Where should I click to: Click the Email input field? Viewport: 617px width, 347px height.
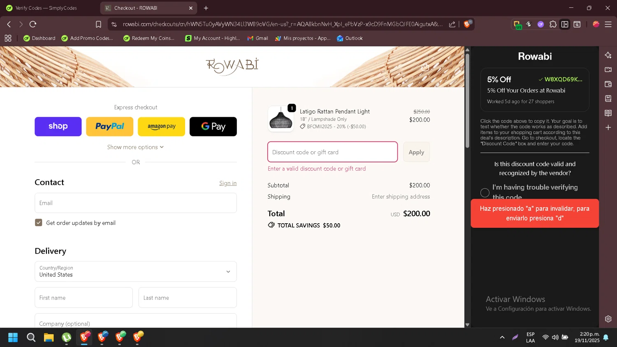click(135, 203)
